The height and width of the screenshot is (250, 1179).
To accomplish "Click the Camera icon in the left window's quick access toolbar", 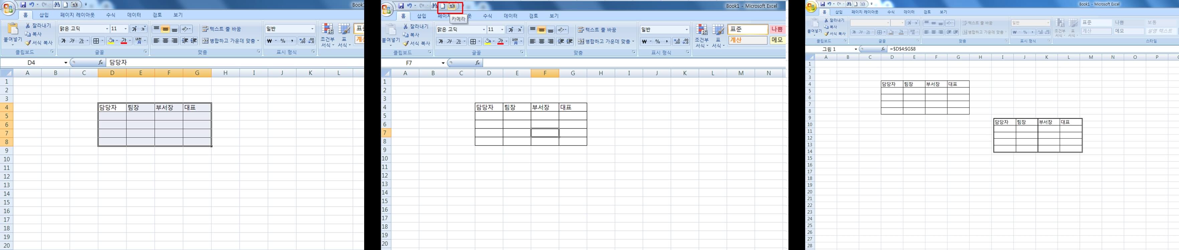I will pyautogui.click(x=75, y=5).
